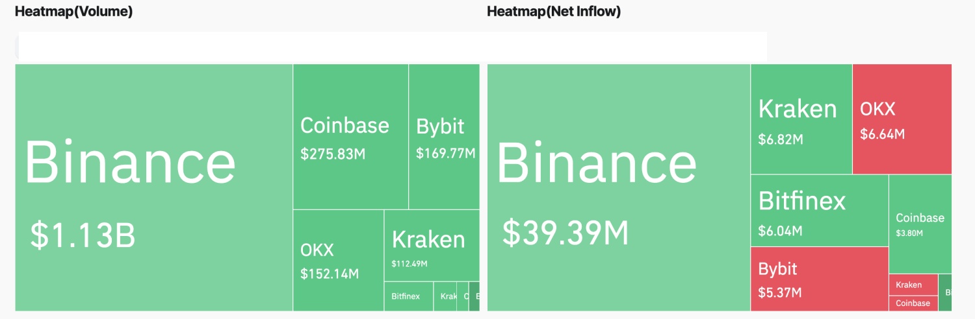
Task: Click the Heatmap(Net Inflow) heading
Action: (x=554, y=11)
